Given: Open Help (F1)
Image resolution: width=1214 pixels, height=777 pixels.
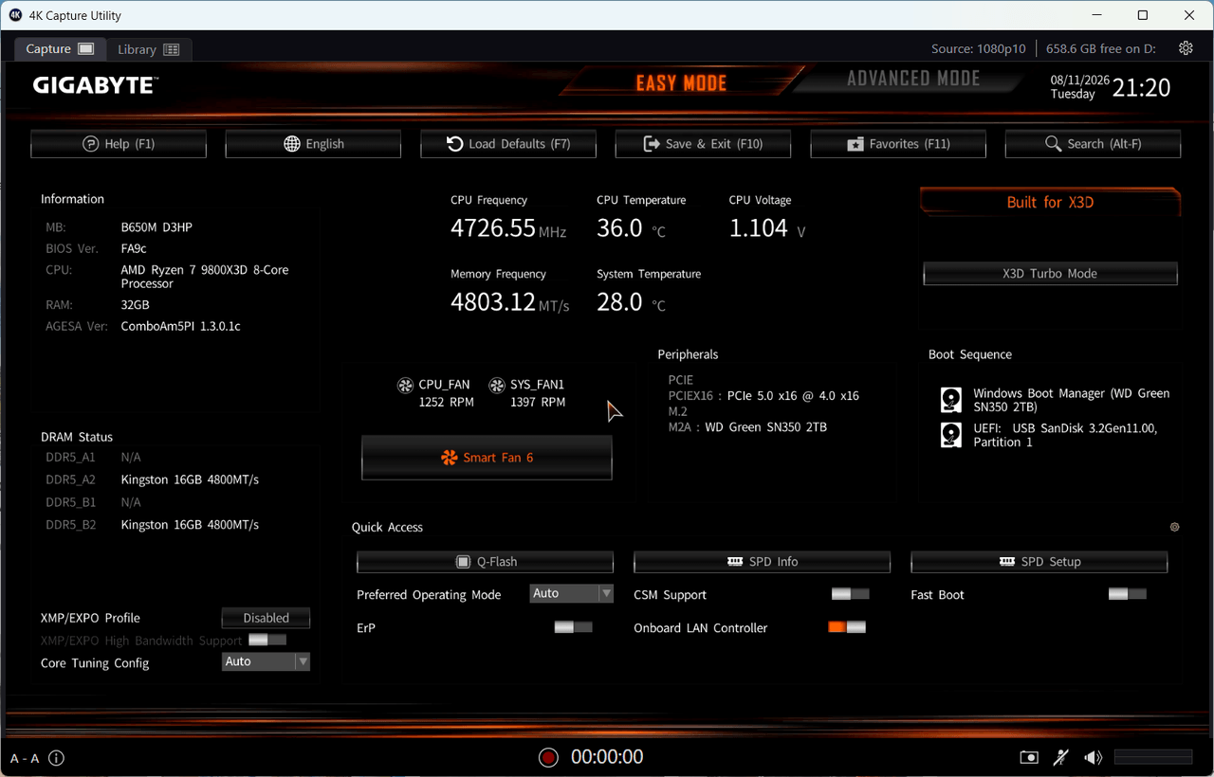Looking at the screenshot, I should [x=119, y=144].
